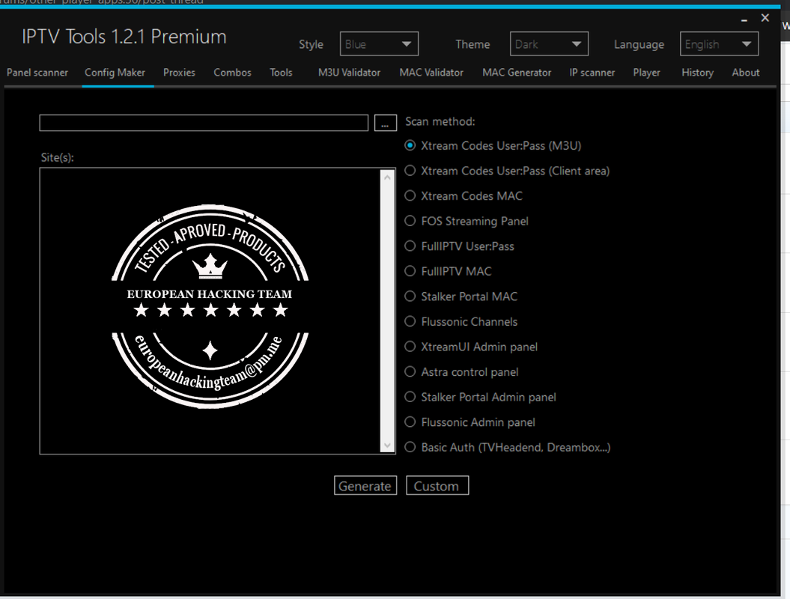
Task: Open the Custom configuration dialog
Action: 437,485
